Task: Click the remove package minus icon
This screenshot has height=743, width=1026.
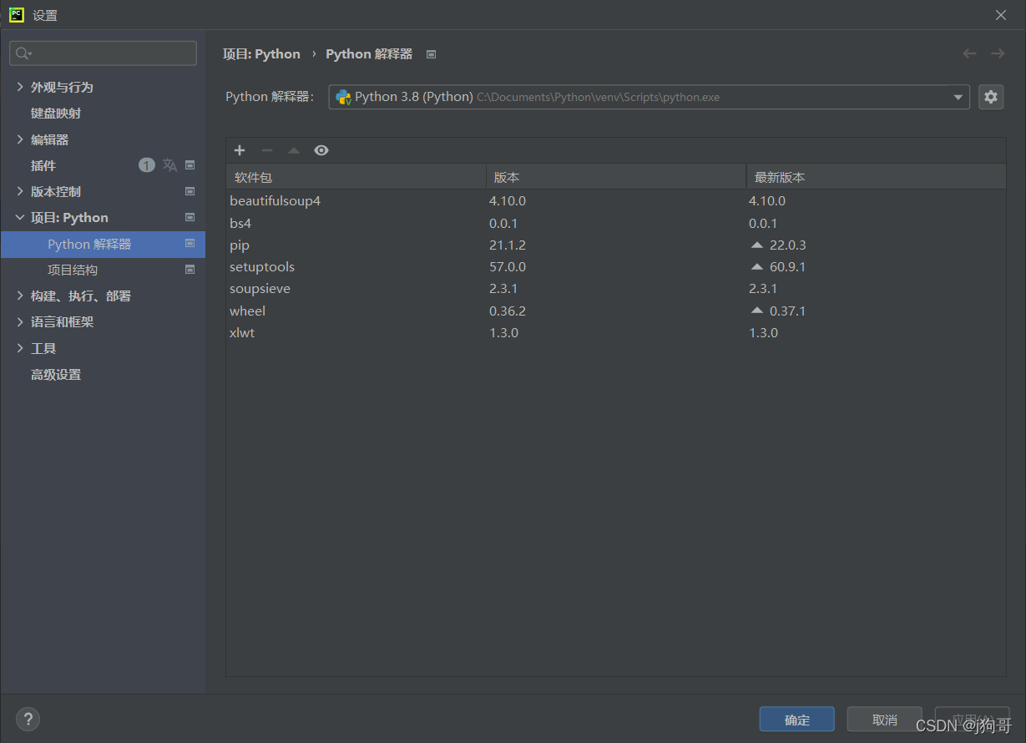Action: (x=267, y=150)
